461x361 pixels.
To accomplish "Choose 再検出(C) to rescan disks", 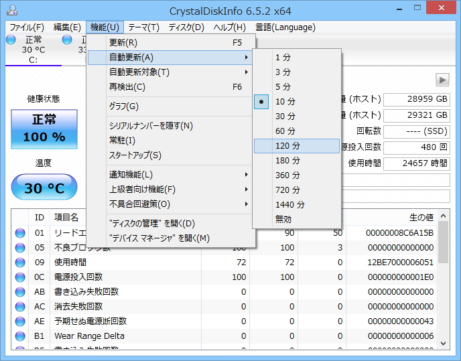I will [x=170, y=86].
